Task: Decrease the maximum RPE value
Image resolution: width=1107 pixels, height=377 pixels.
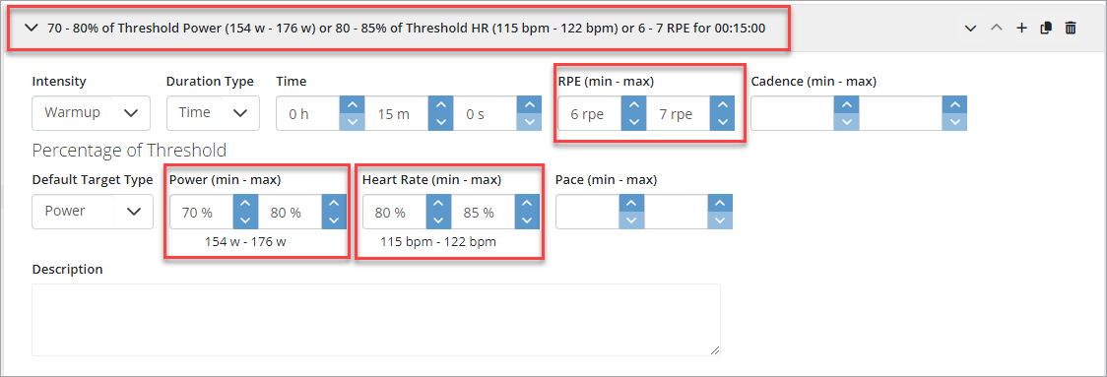Action: [x=722, y=122]
